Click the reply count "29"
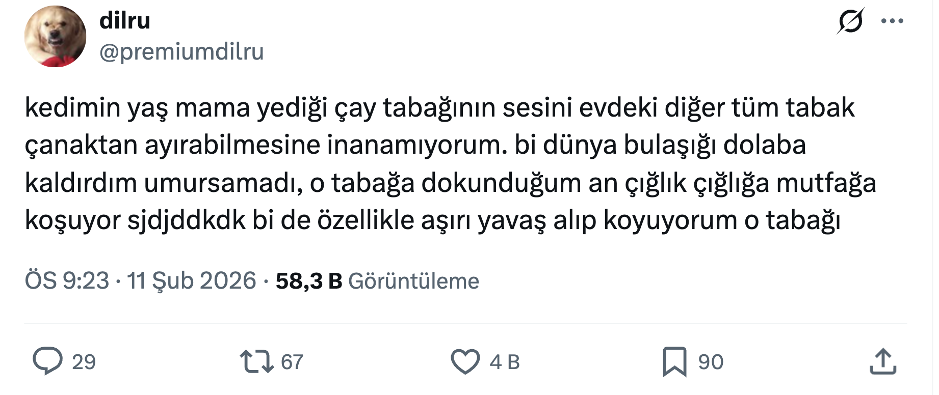939x395 pixels. [x=84, y=362]
